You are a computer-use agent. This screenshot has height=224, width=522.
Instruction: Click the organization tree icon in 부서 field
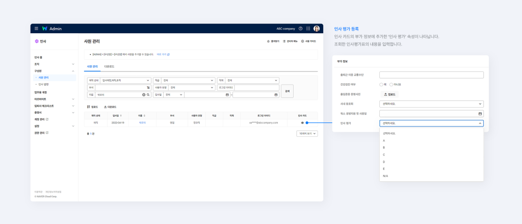[148, 88]
